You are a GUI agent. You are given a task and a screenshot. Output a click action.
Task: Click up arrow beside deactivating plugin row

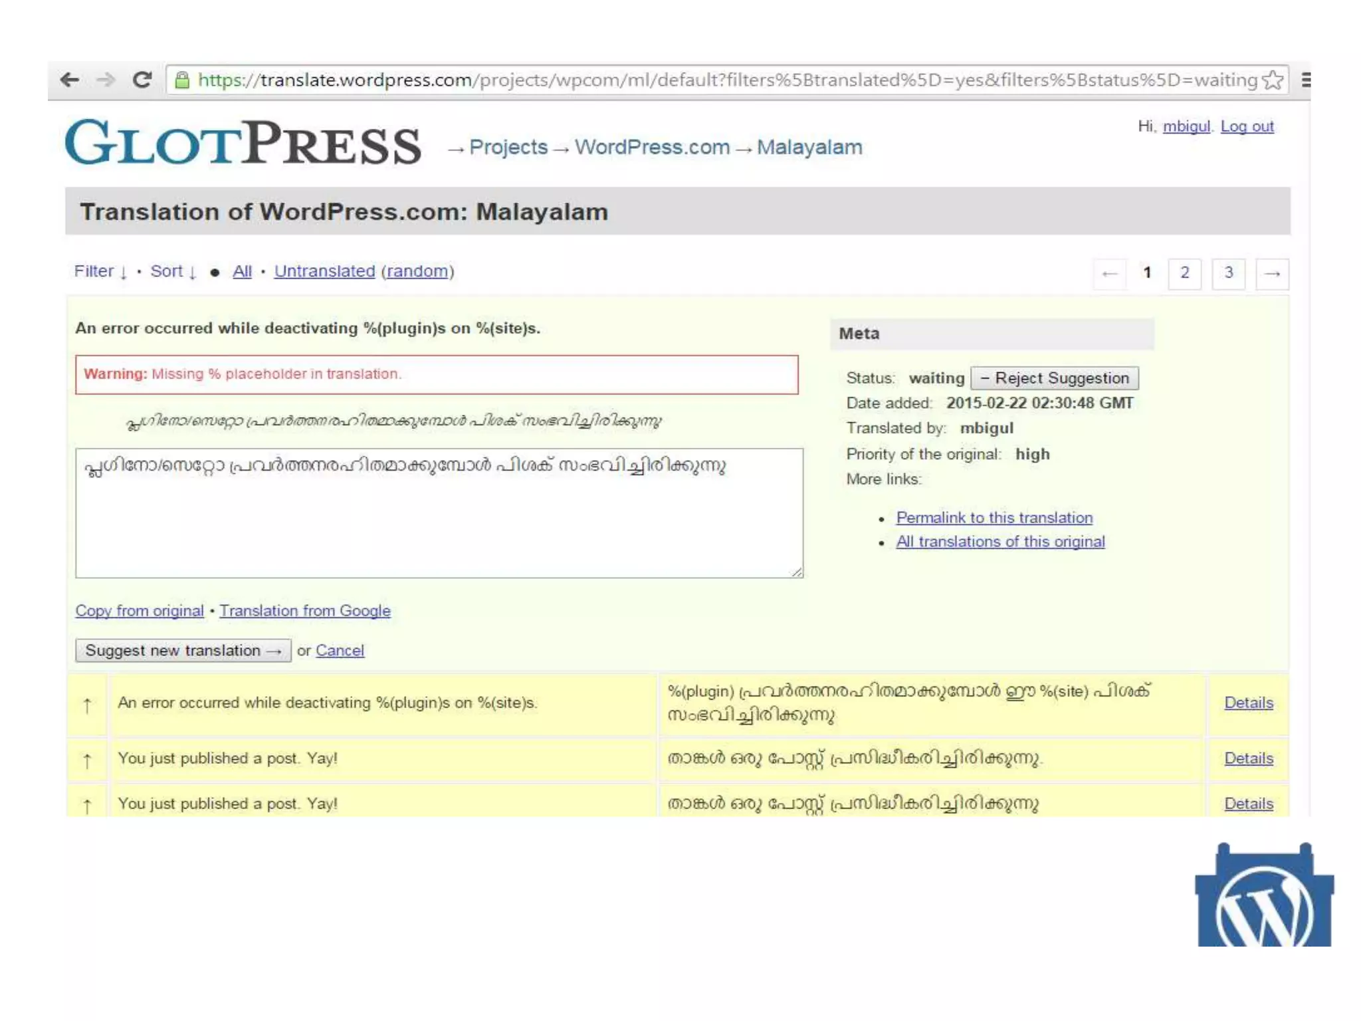click(87, 705)
